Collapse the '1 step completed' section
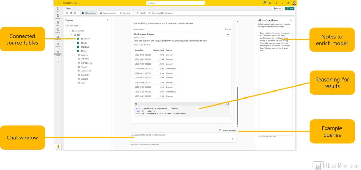This screenshot has height=170, width=361. coord(146,29)
